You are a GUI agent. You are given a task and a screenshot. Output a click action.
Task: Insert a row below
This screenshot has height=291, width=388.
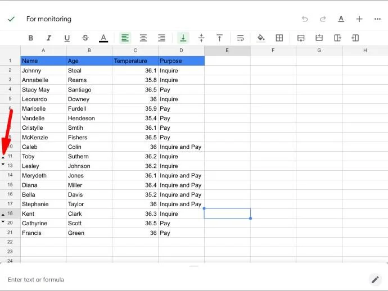(301, 38)
